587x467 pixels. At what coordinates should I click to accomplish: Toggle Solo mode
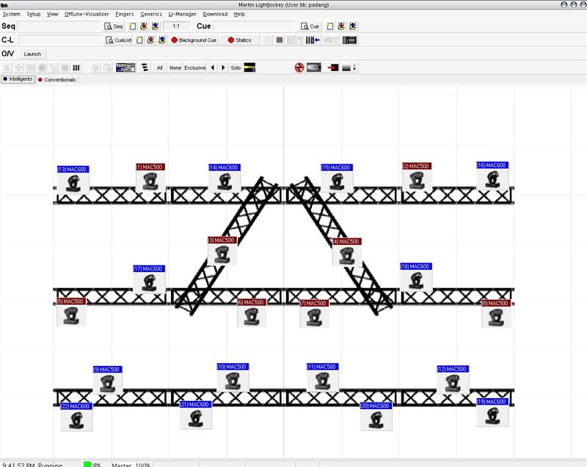click(236, 67)
